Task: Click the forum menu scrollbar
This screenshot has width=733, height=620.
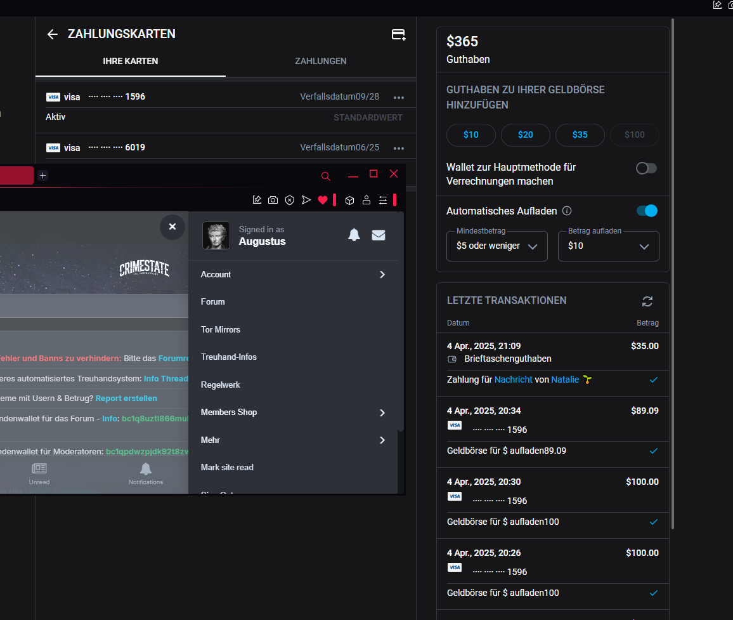Action: coord(401,323)
